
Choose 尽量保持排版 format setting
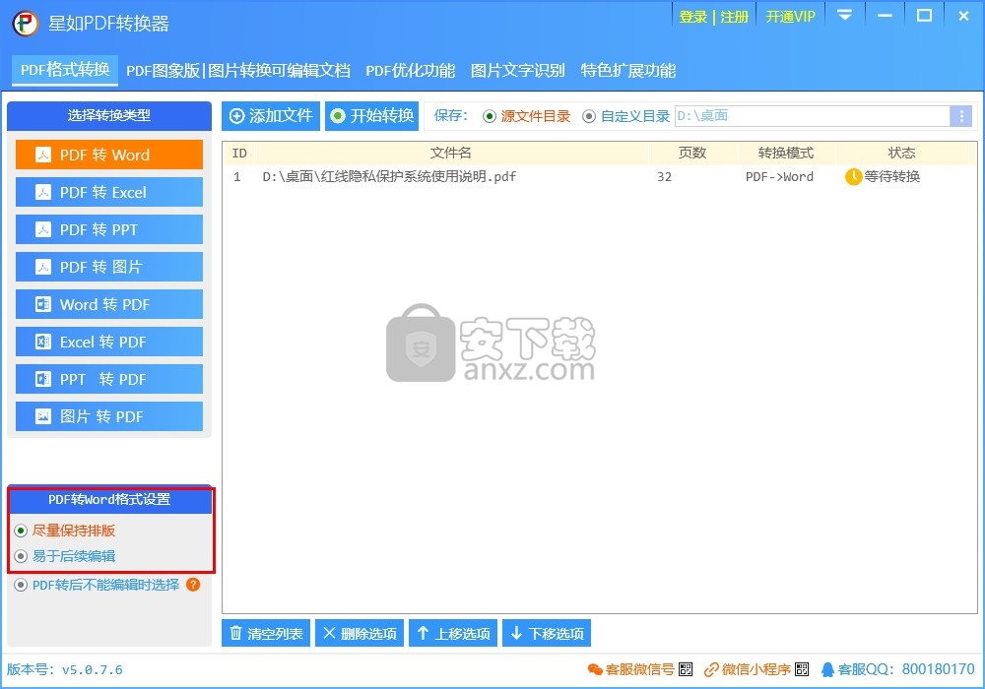(65, 531)
